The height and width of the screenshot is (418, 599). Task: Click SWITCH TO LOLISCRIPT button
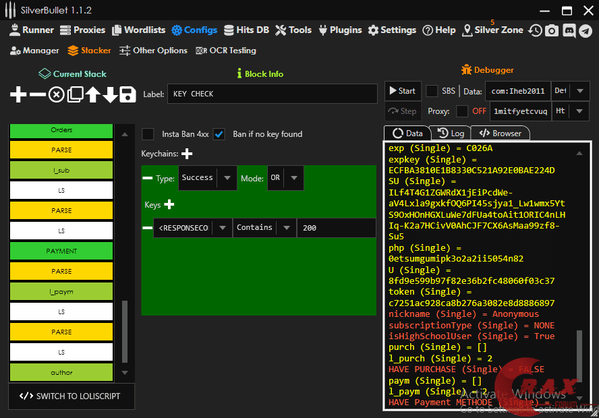point(72,396)
